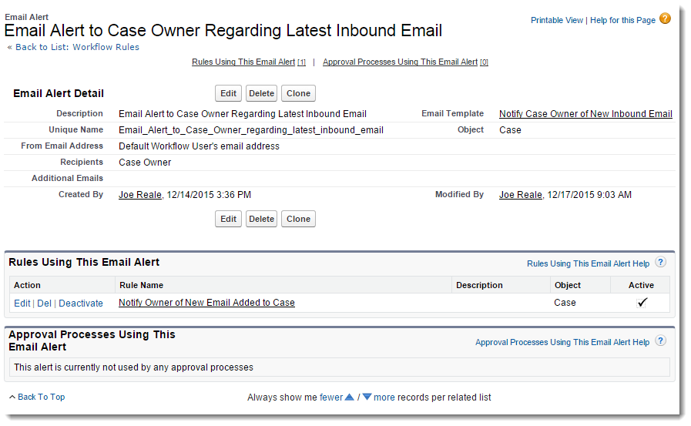
Task: Open Printable View
Action: (x=557, y=20)
